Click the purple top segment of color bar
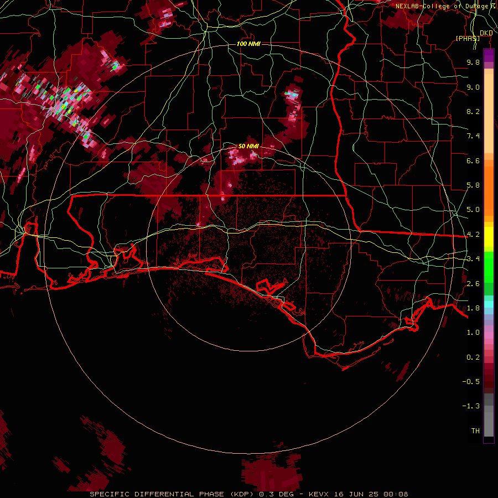498x498 pixels. [489, 55]
